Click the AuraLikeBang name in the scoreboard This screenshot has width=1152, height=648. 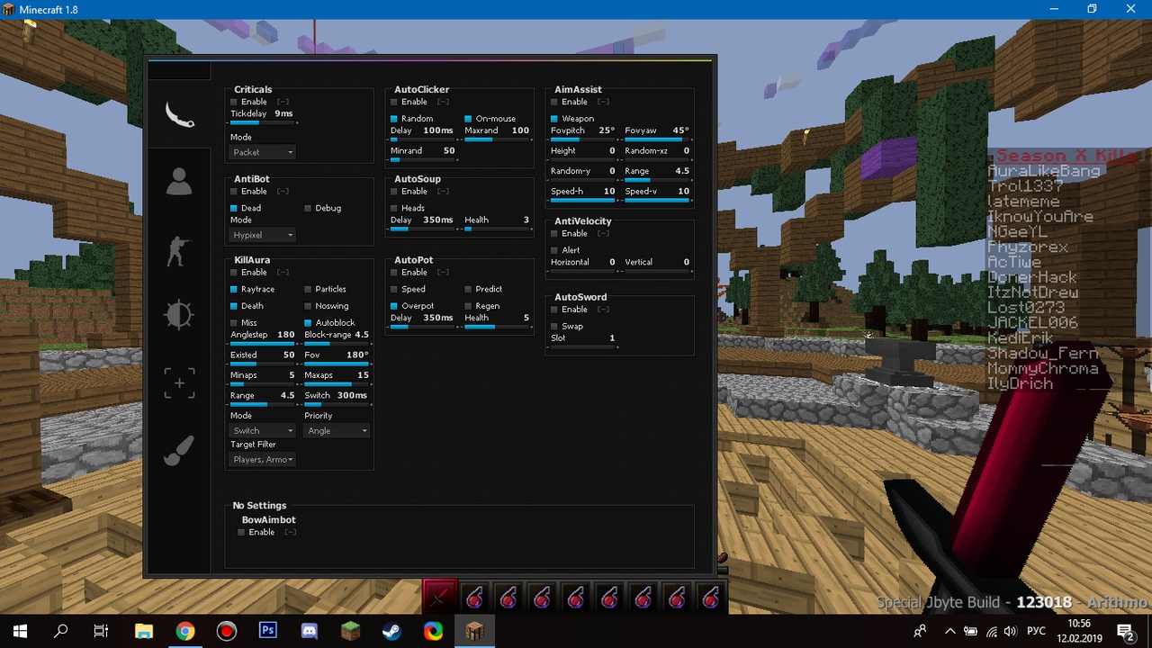1044,171
